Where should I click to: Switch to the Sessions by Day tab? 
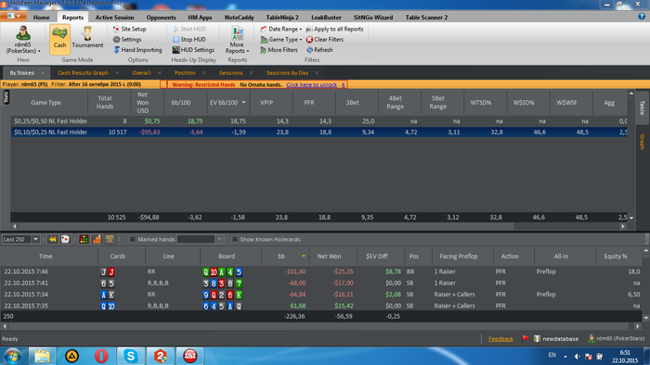tap(287, 73)
